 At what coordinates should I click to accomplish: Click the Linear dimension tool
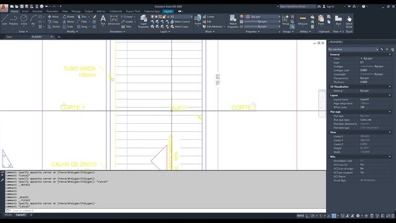pyautogui.click(x=127, y=17)
